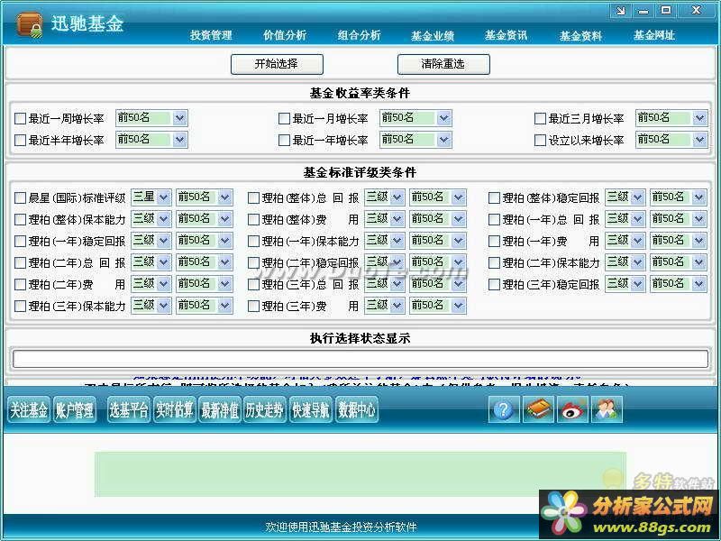This screenshot has width=721, height=541.
Task: Check 最近一月增长率 option
Action: point(284,119)
